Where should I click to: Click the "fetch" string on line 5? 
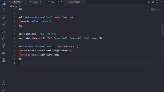(x=48, y=17)
